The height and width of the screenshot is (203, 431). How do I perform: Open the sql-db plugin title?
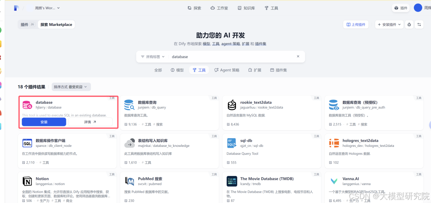[246, 141]
